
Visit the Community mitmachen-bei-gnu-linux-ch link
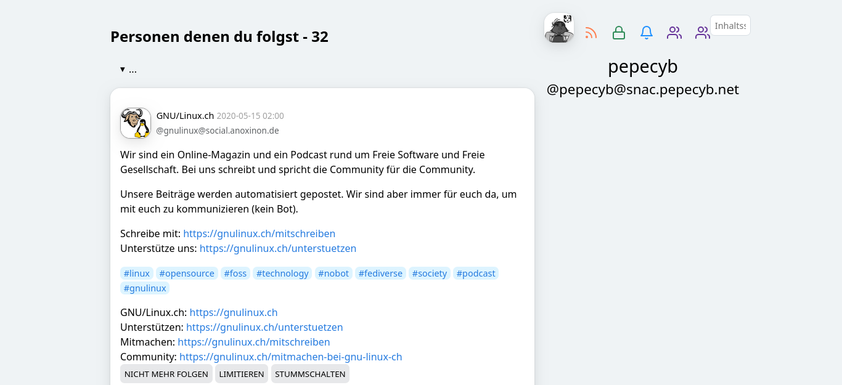pos(290,357)
